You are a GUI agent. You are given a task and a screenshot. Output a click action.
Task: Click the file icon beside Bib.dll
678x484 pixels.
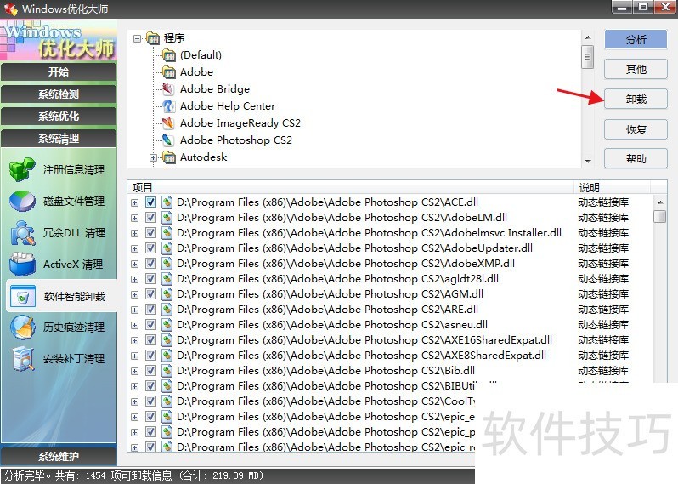click(x=167, y=371)
